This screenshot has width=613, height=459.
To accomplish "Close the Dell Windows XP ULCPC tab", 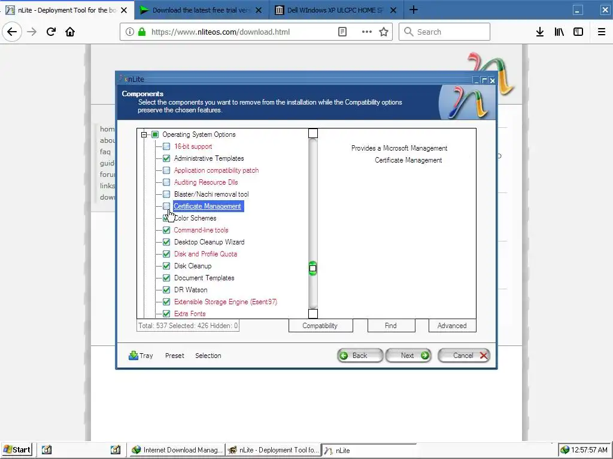I will pyautogui.click(x=393, y=11).
